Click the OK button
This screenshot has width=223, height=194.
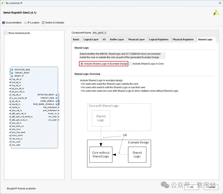[192, 187]
